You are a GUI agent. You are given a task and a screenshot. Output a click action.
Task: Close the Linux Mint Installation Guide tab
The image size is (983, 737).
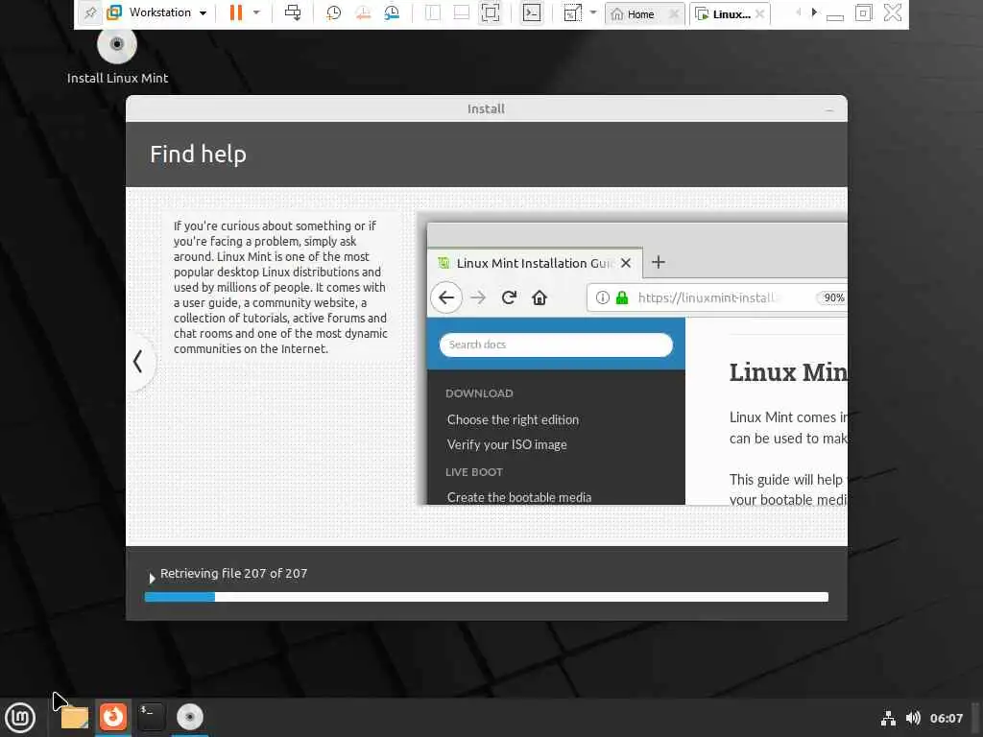tap(626, 263)
